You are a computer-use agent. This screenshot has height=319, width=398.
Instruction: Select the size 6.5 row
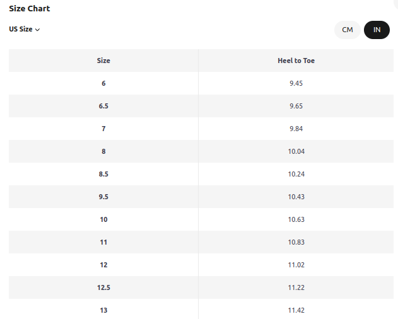pyautogui.click(x=201, y=106)
